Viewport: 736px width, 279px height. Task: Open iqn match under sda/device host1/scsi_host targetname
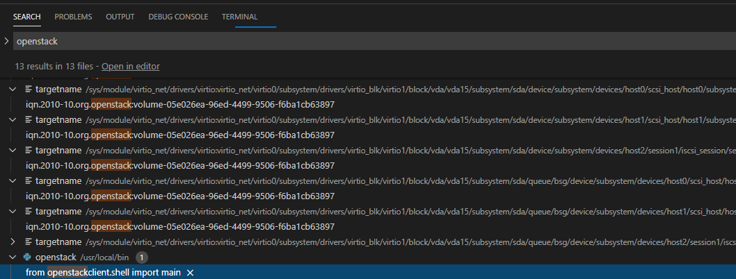point(180,135)
